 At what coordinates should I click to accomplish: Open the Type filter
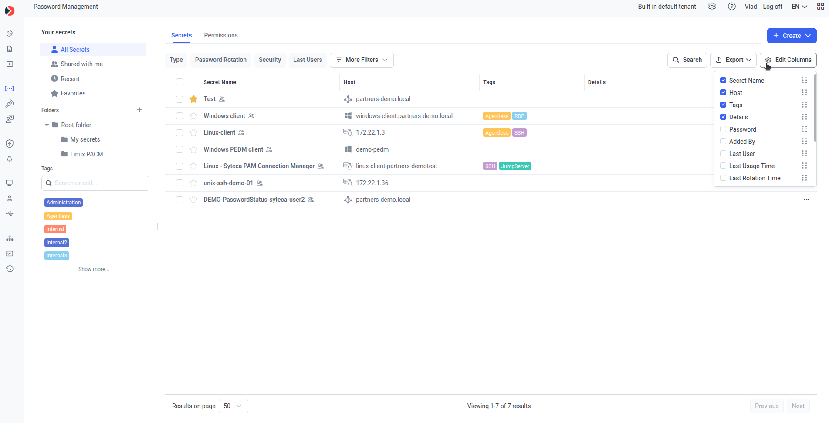point(176,60)
